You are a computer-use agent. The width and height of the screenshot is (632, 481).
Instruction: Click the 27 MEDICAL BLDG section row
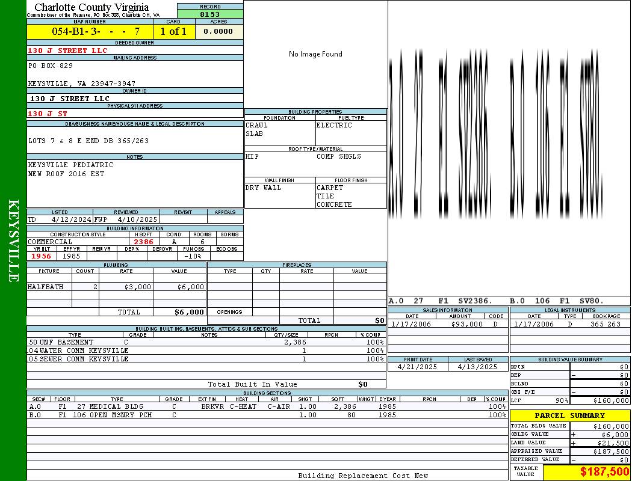(267, 406)
